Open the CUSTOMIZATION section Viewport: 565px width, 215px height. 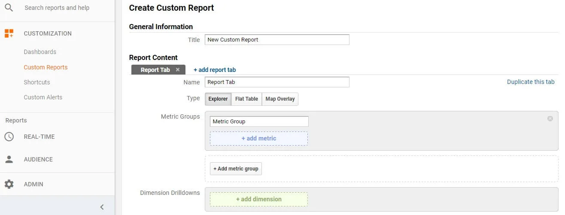pyautogui.click(x=48, y=33)
